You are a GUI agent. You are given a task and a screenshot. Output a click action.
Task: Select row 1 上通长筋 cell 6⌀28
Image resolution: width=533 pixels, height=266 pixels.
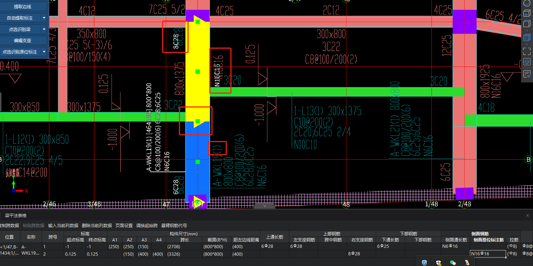[x=275, y=246]
